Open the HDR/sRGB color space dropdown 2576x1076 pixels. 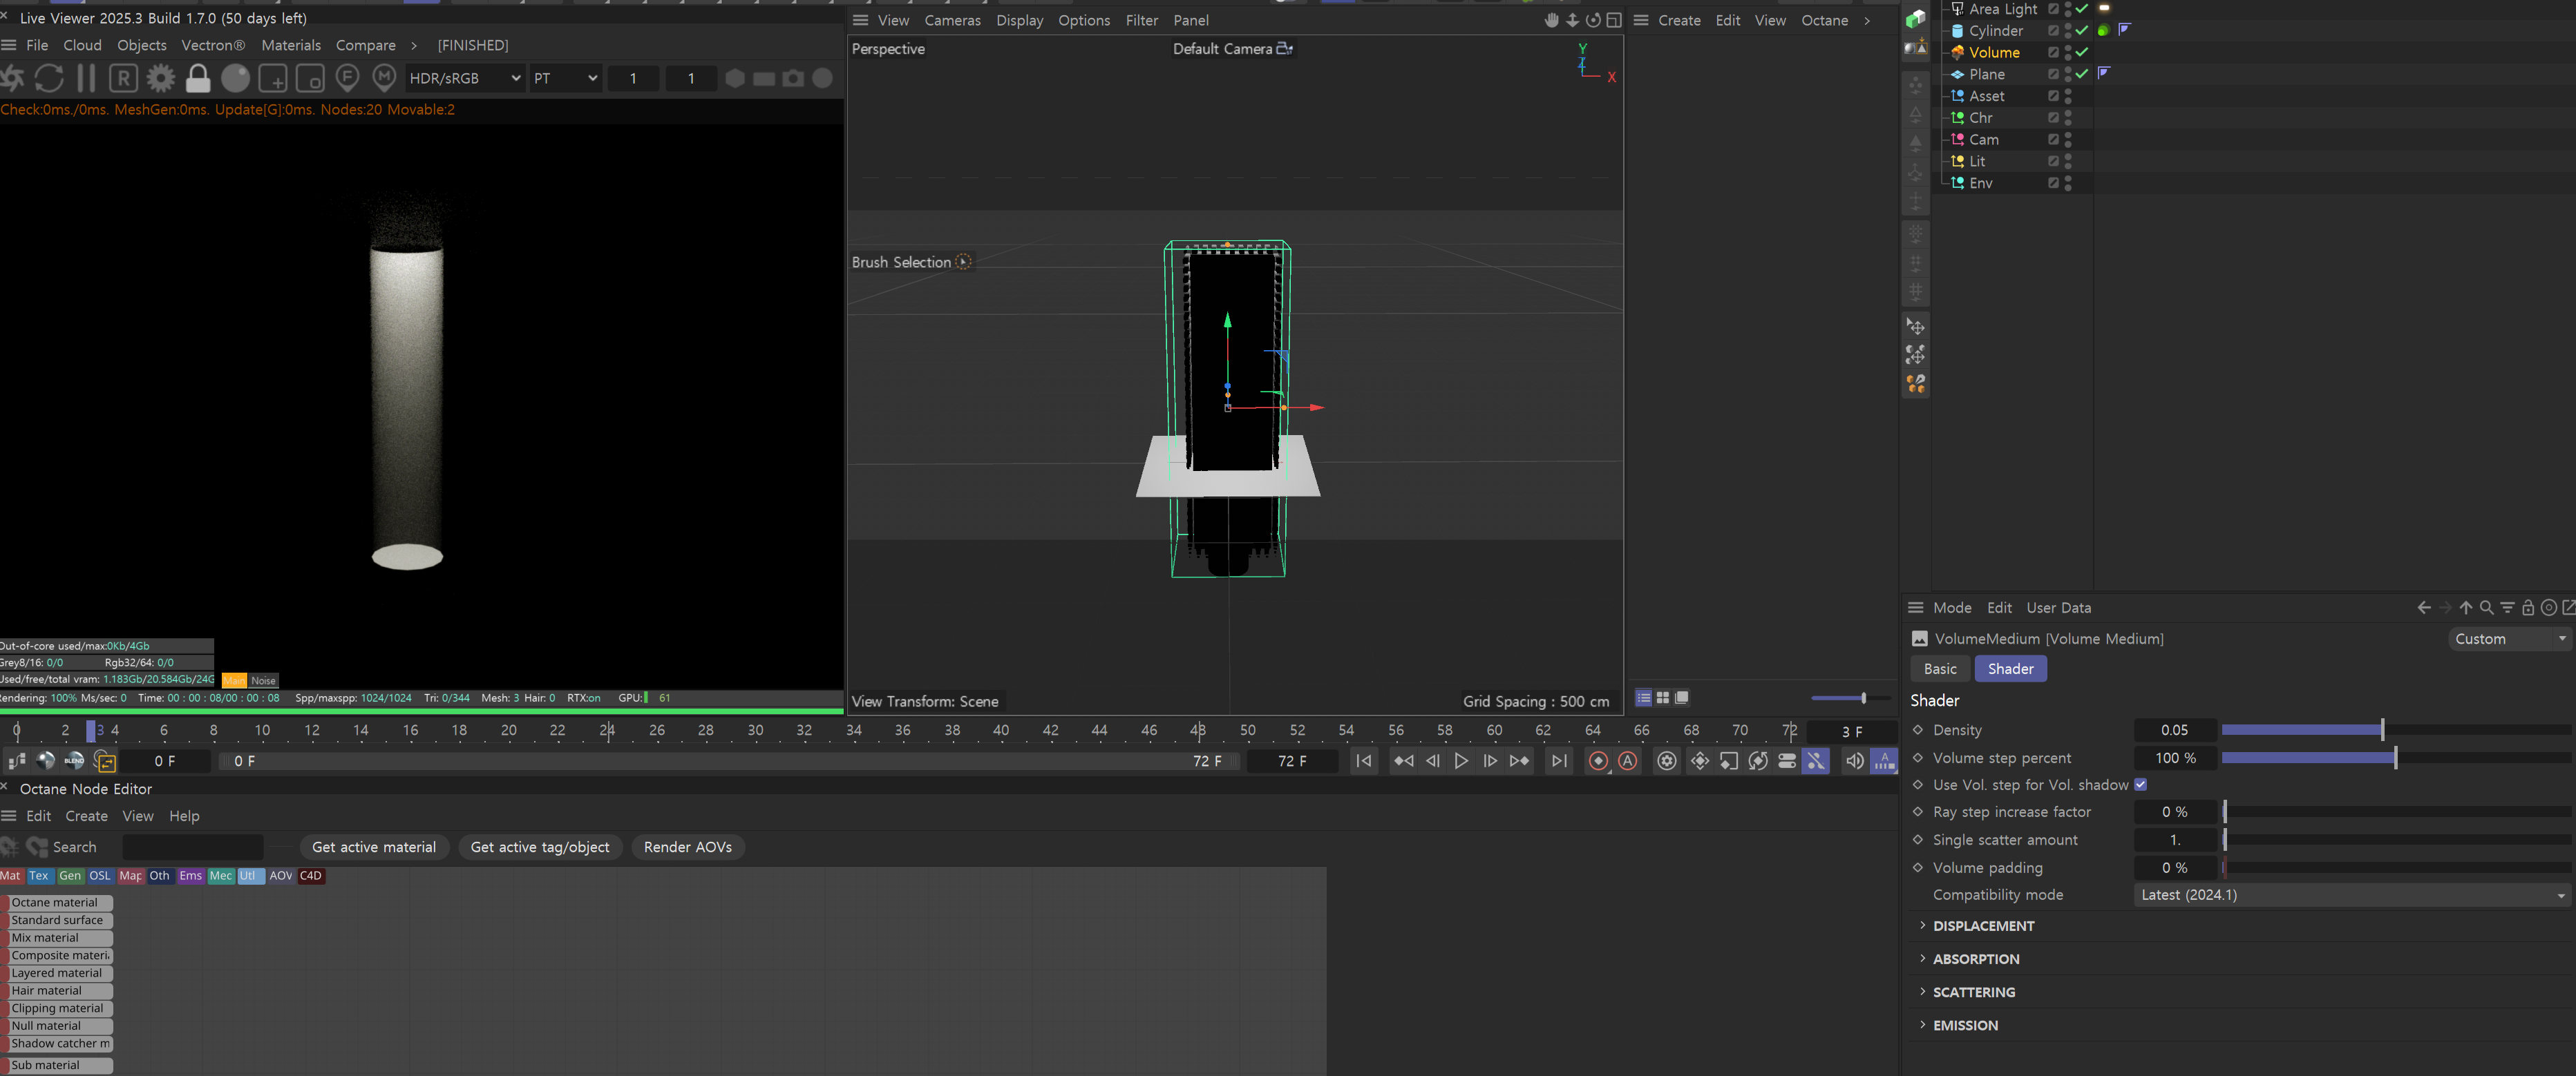click(464, 78)
